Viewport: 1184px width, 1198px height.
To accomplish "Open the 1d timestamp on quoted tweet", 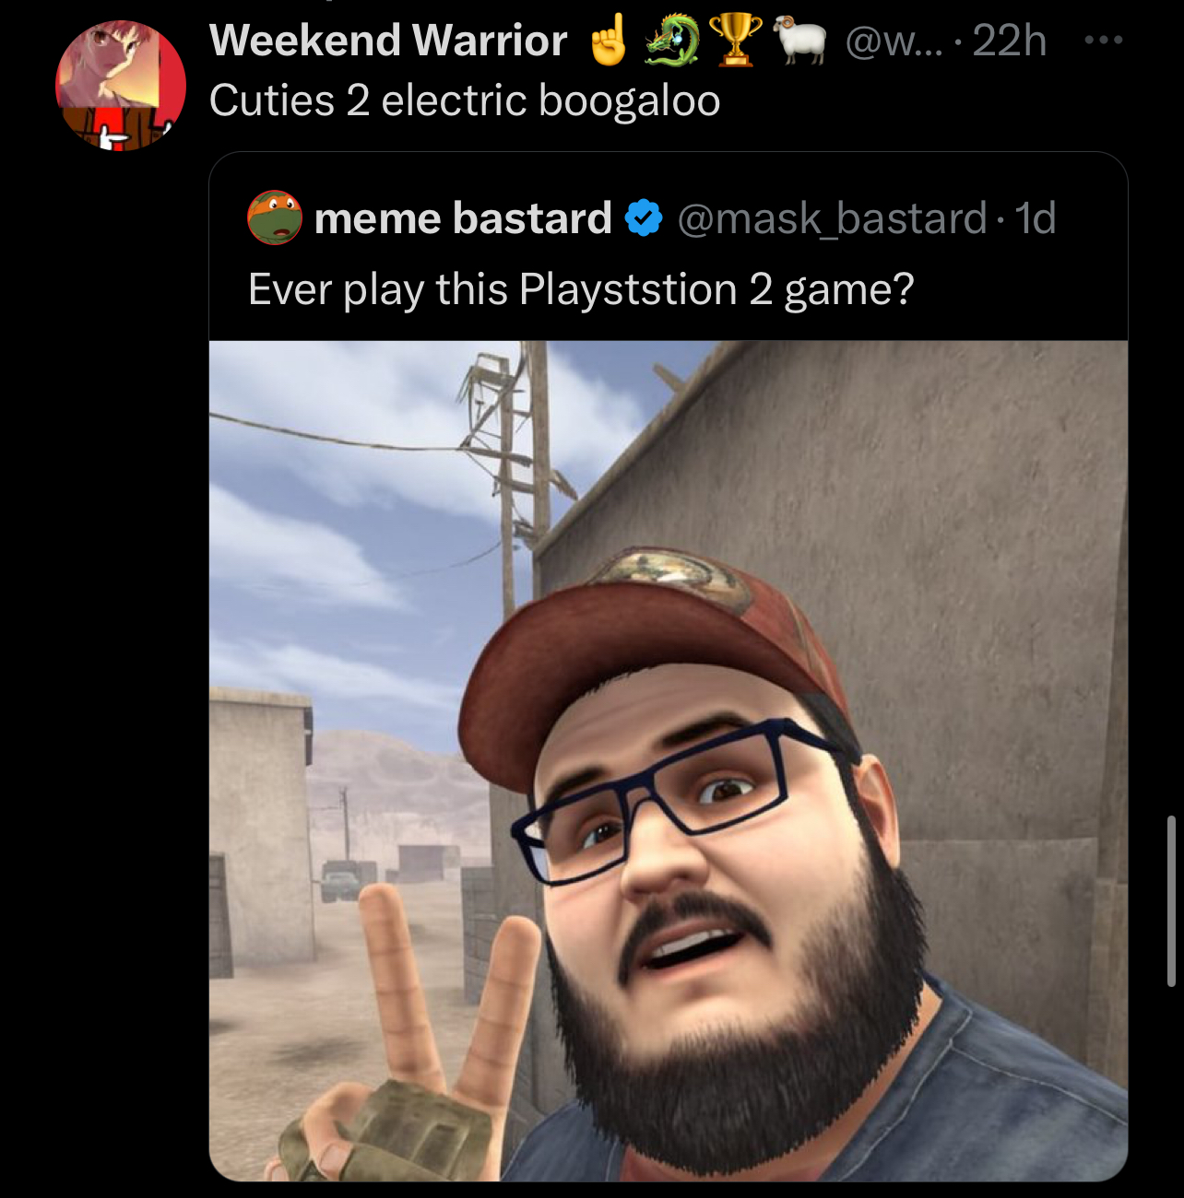I will (x=1035, y=219).
